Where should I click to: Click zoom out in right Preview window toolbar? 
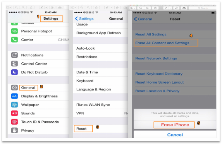[x=141, y=8]
